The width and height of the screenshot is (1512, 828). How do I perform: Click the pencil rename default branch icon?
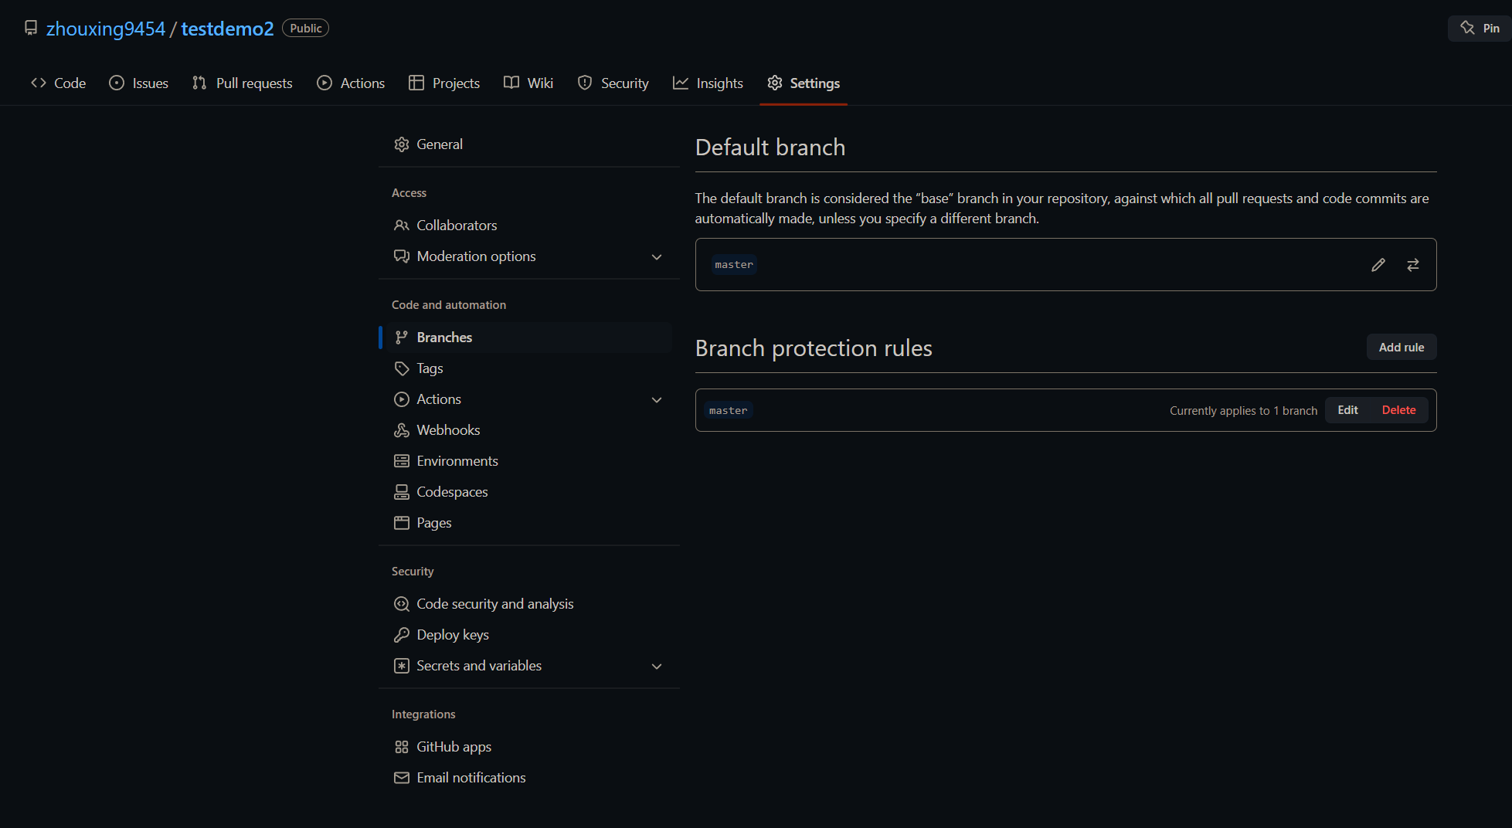point(1378,265)
